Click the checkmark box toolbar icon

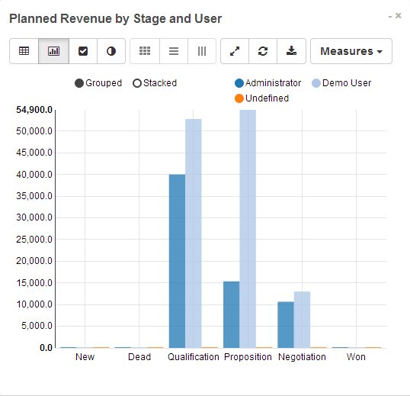83,51
